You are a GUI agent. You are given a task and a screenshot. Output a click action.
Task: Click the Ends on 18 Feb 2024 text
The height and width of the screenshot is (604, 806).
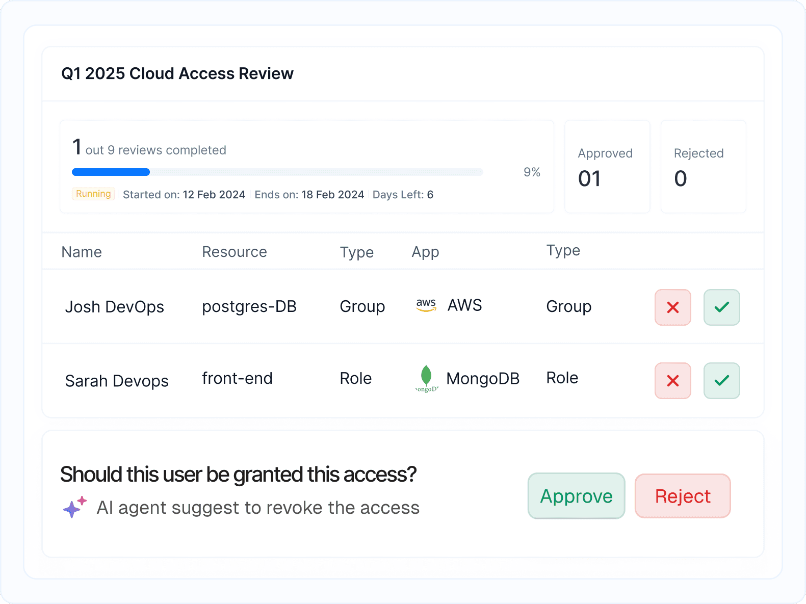coord(309,195)
